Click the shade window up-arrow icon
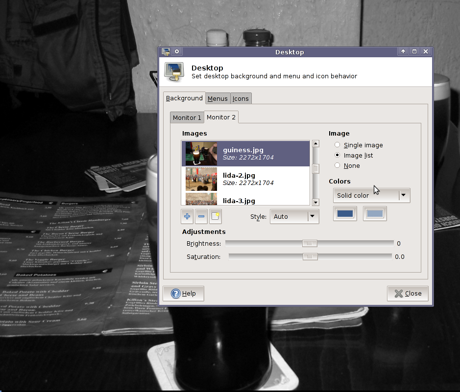 coord(403,51)
